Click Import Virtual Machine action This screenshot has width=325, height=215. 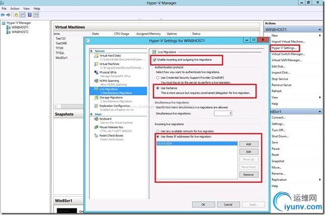(x=288, y=42)
